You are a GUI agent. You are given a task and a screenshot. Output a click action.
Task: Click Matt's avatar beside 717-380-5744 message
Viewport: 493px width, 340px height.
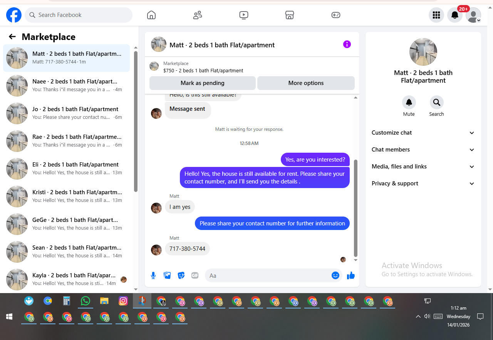156,250
